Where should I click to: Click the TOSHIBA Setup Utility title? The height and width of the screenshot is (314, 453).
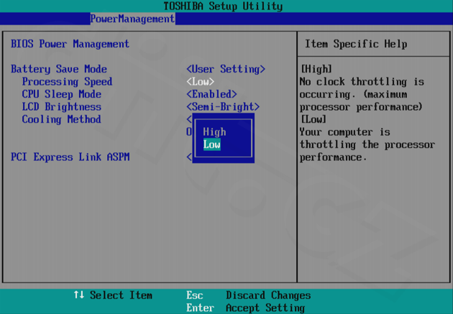click(223, 6)
